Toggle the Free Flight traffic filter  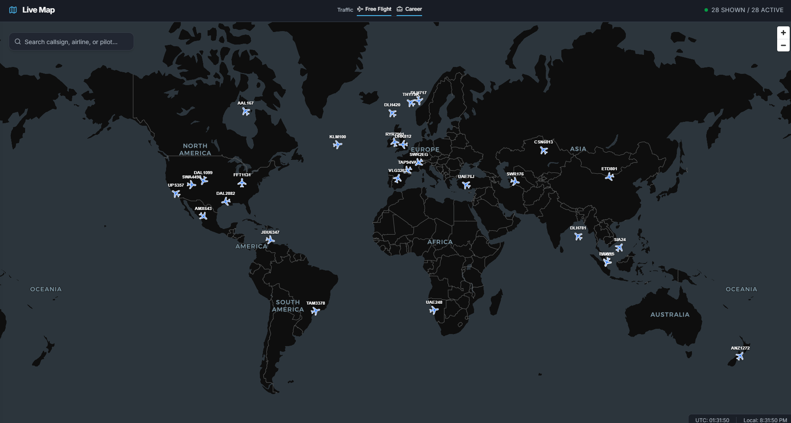click(374, 9)
